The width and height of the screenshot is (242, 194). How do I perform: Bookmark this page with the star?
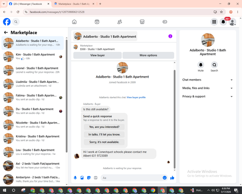tap(221, 12)
